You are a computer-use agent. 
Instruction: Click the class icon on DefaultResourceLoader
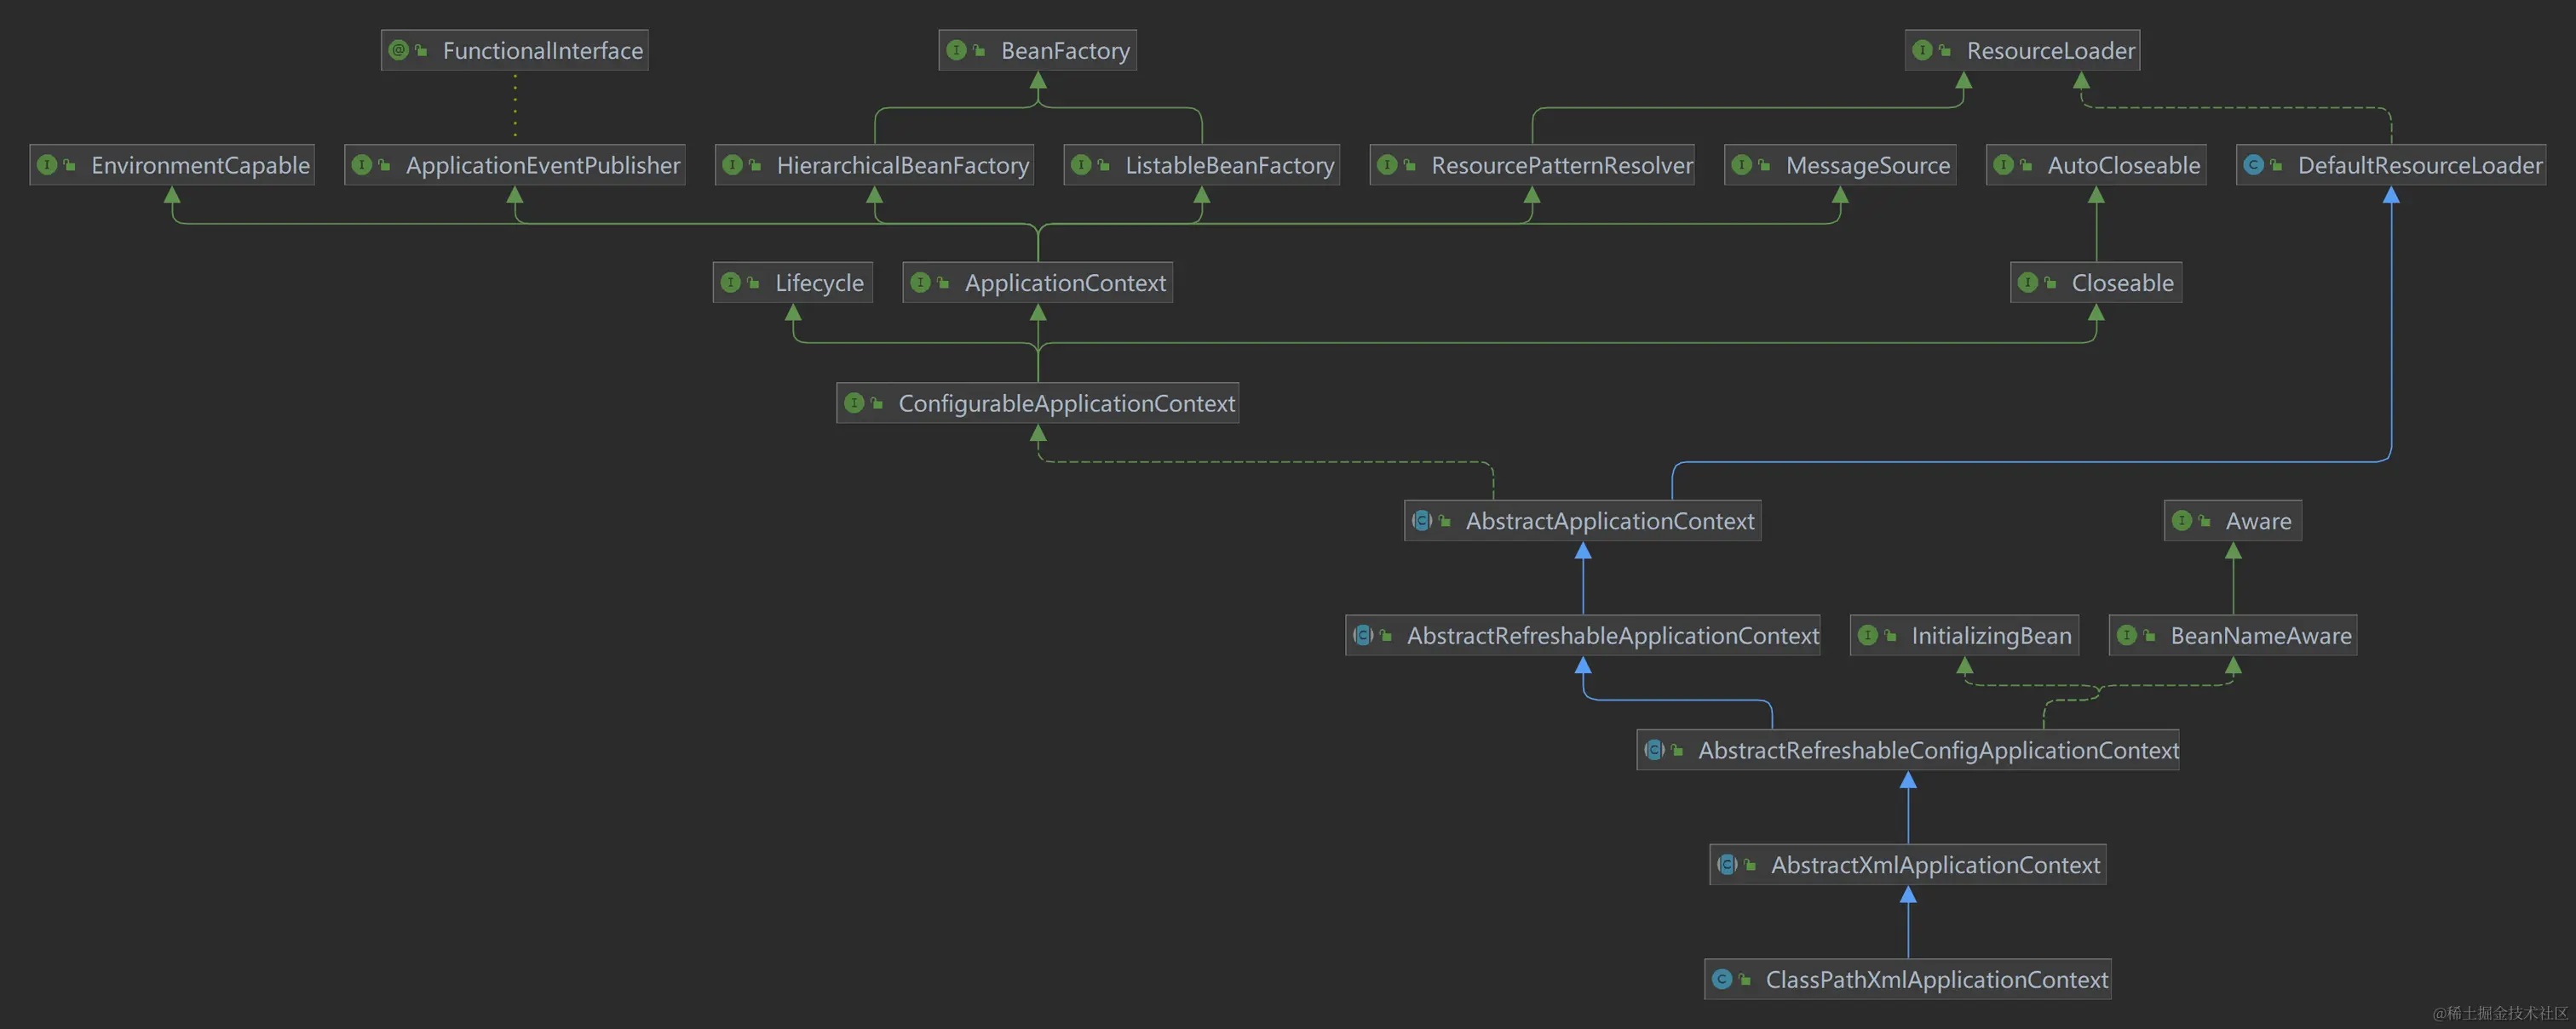coord(2253,165)
